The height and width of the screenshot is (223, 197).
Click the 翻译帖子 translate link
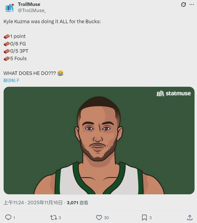(x=12, y=80)
